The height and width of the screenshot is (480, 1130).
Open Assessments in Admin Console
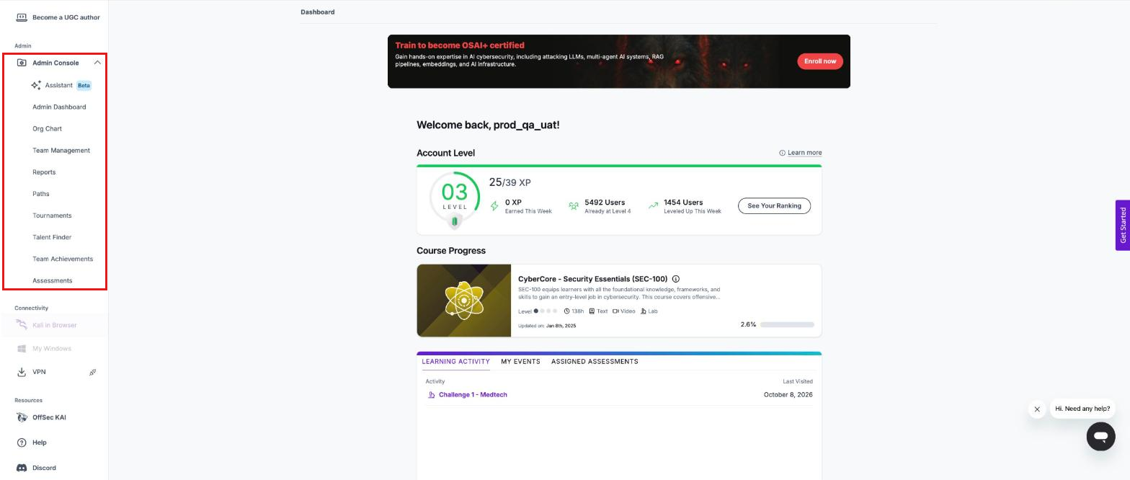coord(53,280)
